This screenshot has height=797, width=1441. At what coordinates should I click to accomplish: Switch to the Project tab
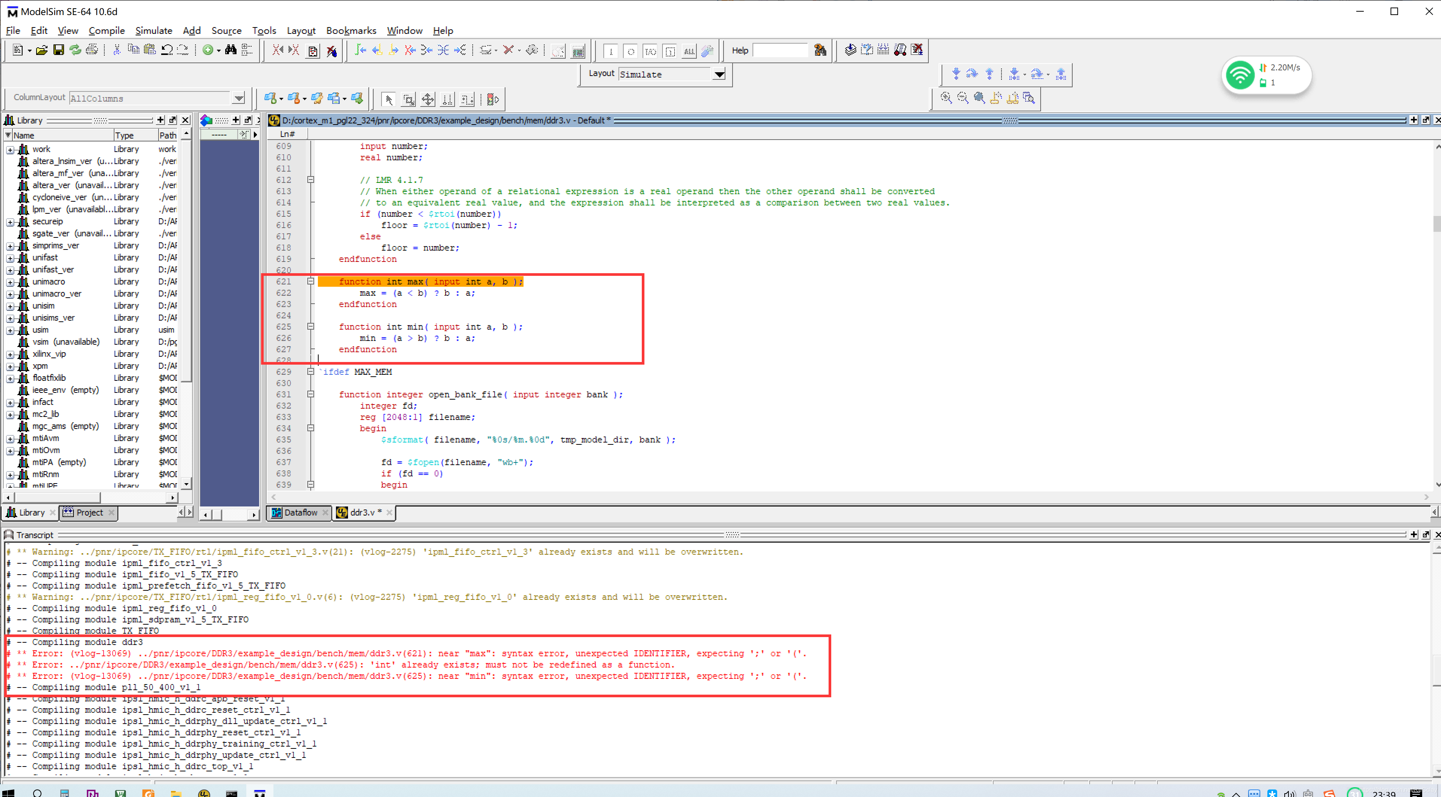[x=89, y=513]
